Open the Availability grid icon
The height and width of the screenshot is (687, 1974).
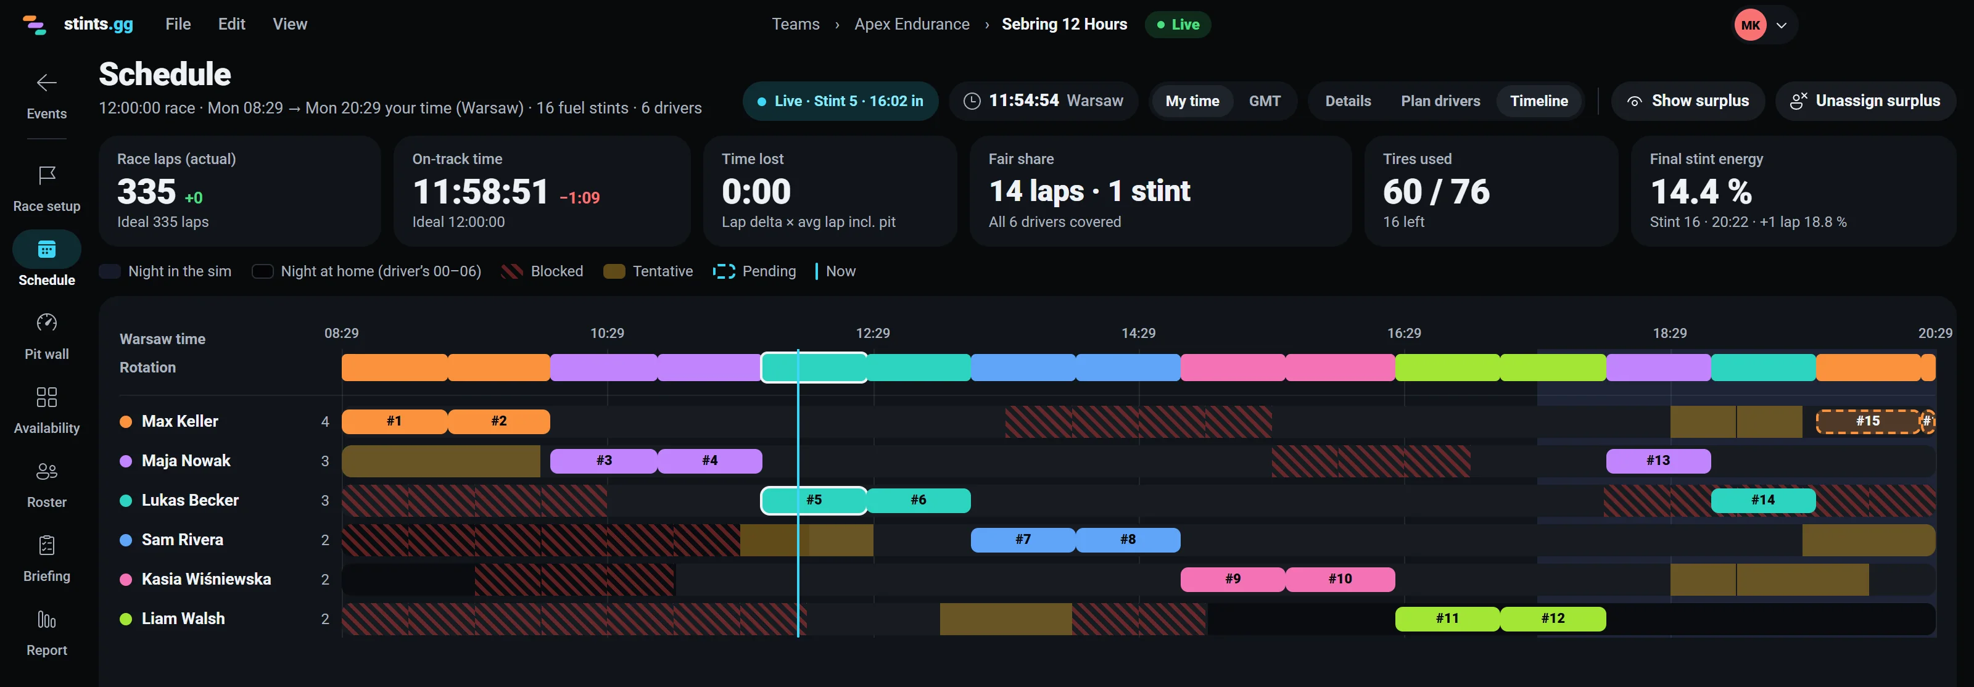coord(47,397)
